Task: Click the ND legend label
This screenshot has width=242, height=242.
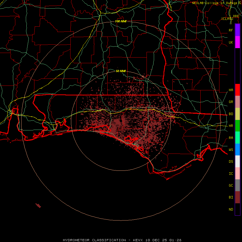Action: tap(231, 209)
